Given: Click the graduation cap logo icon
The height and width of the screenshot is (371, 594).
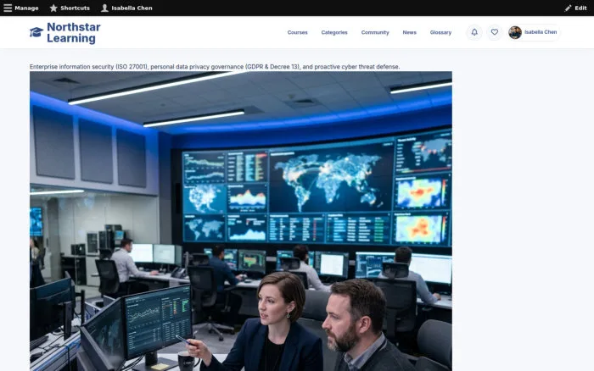Looking at the screenshot, I should 36,32.
